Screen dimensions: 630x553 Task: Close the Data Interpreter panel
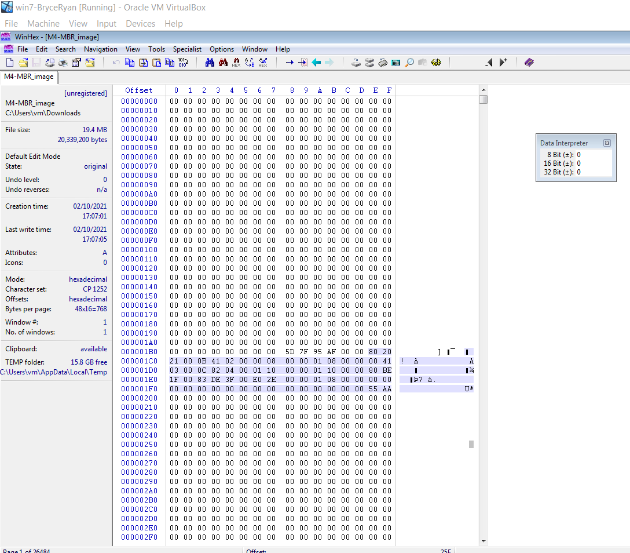(607, 143)
